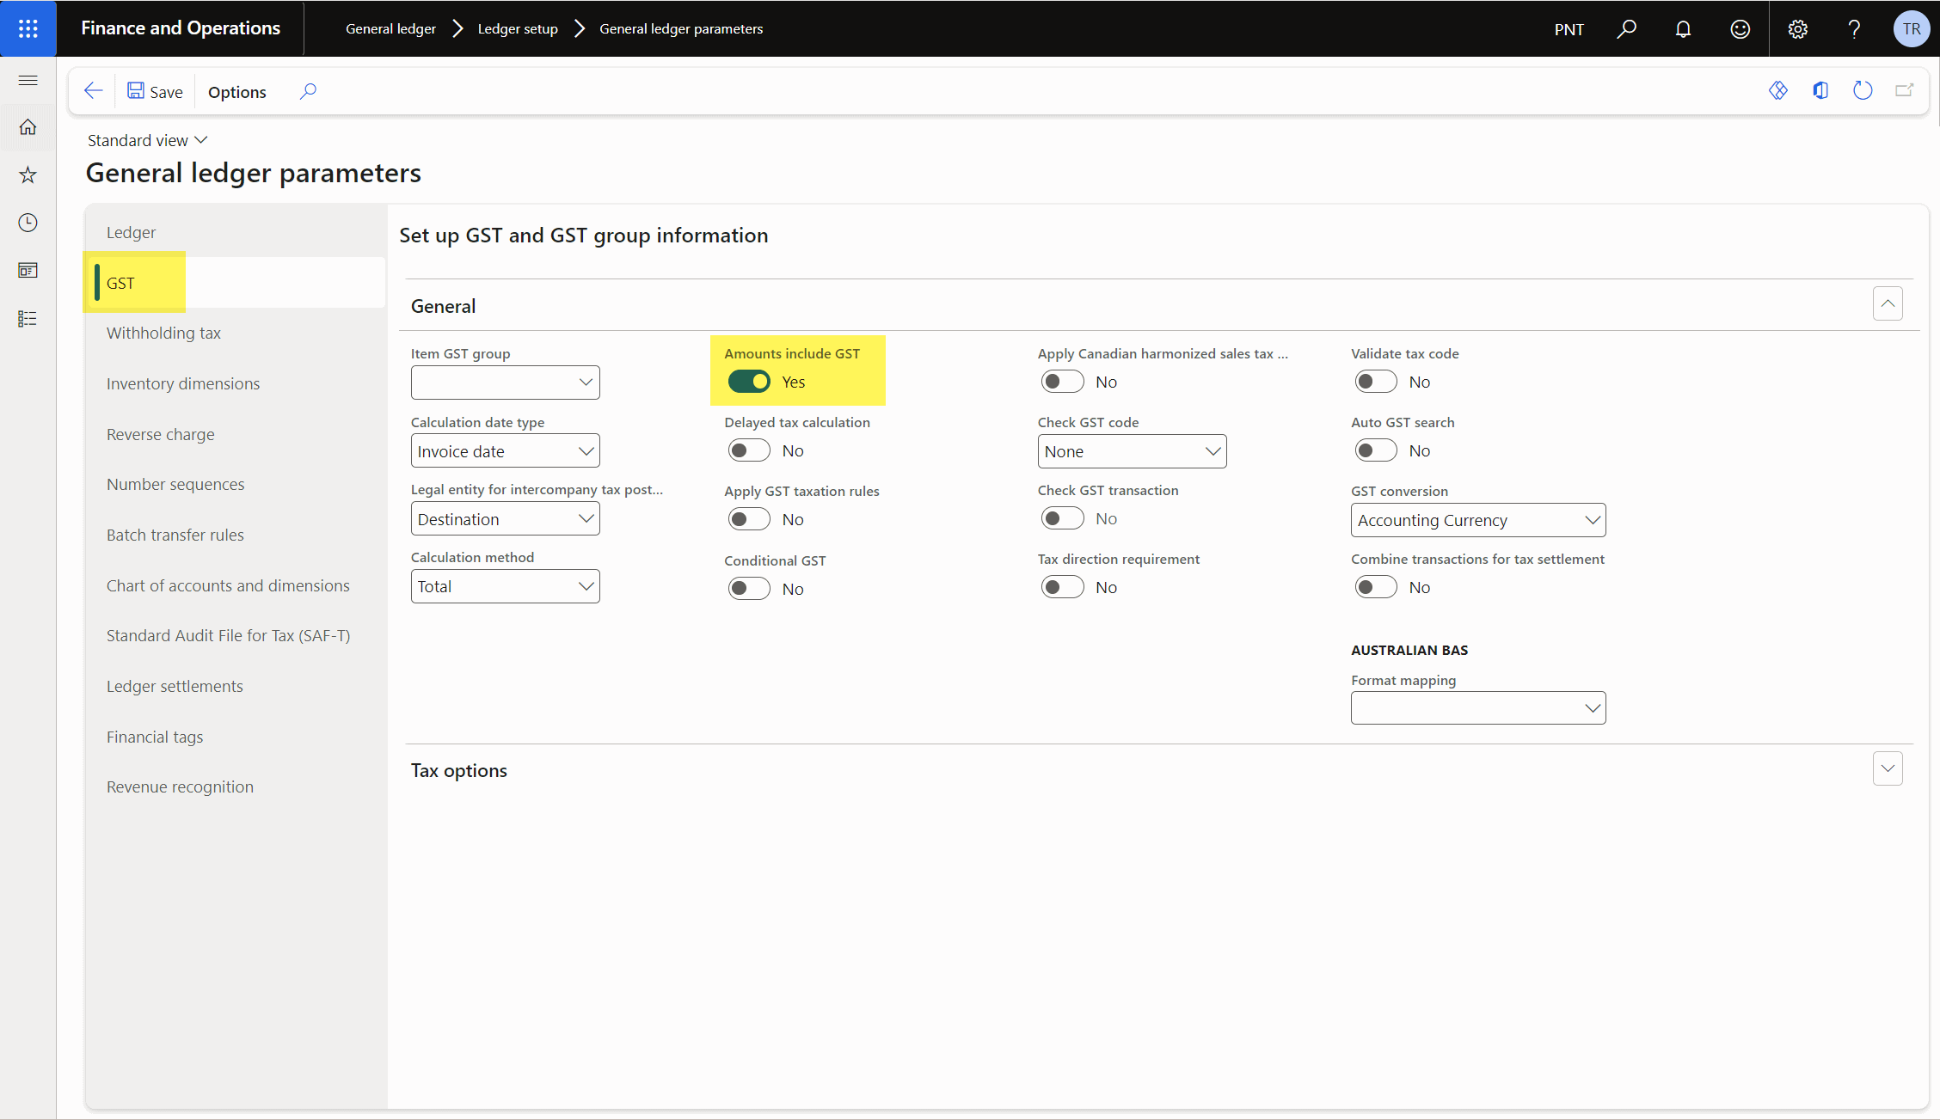Toggle Combine transactions for tax settlement
Image resolution: width=1940 pixels, height=1120 pixels.
pyautogui.click(x=1376, y=587)
